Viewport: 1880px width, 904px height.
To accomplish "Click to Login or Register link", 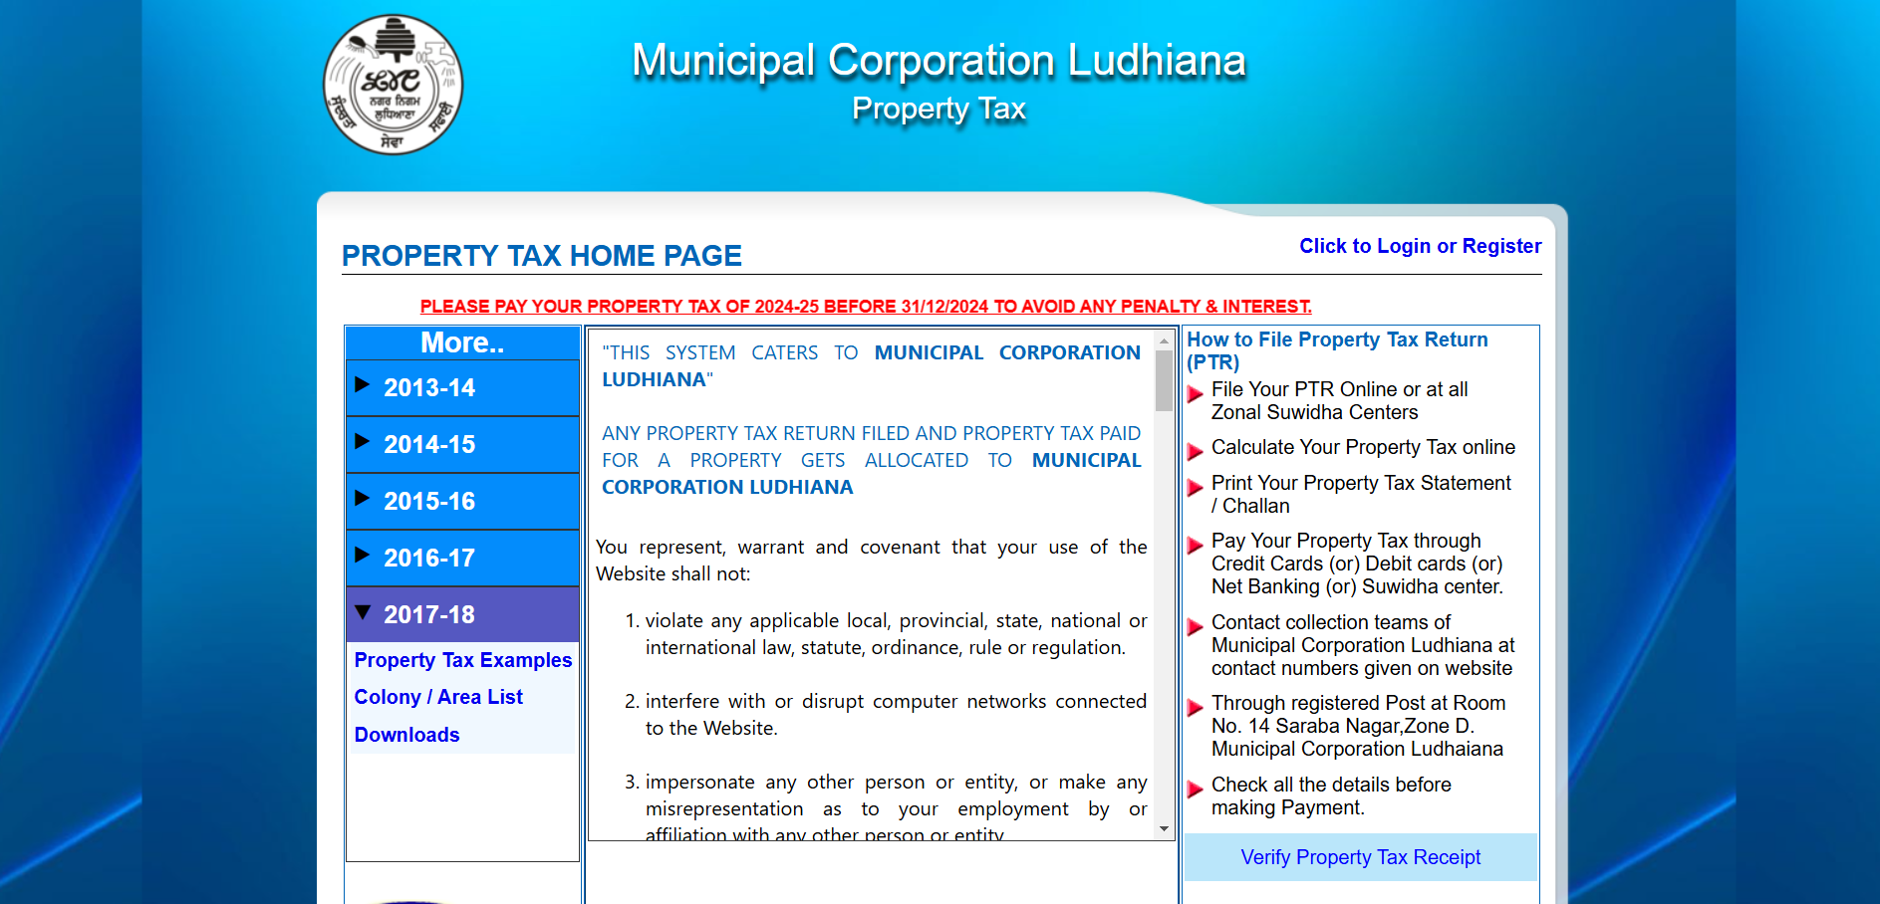I will [1420, 246].
